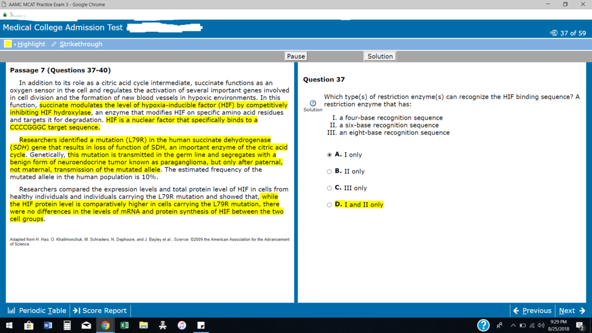Launch Excel from the taskbar
Viewport: 592px width, 333px height.
[124, 325]
